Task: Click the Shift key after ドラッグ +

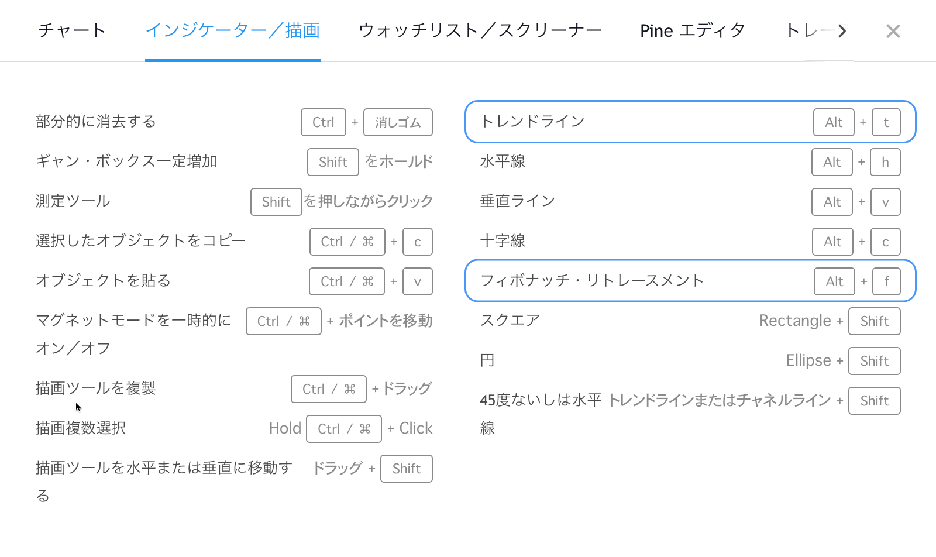Action: tap(406, 469)
